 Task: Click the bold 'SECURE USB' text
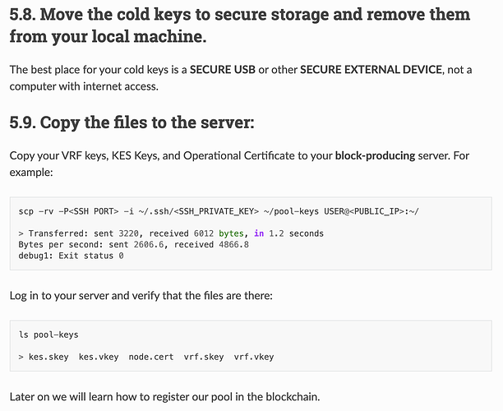223,70
